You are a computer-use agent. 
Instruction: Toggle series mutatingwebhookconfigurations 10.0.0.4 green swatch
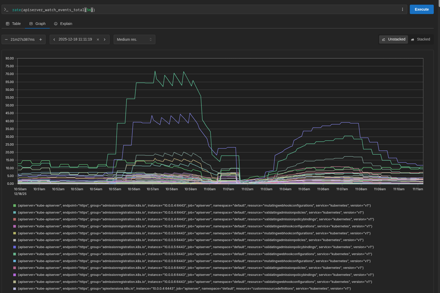pyautogui.click(x=15, y=206)
